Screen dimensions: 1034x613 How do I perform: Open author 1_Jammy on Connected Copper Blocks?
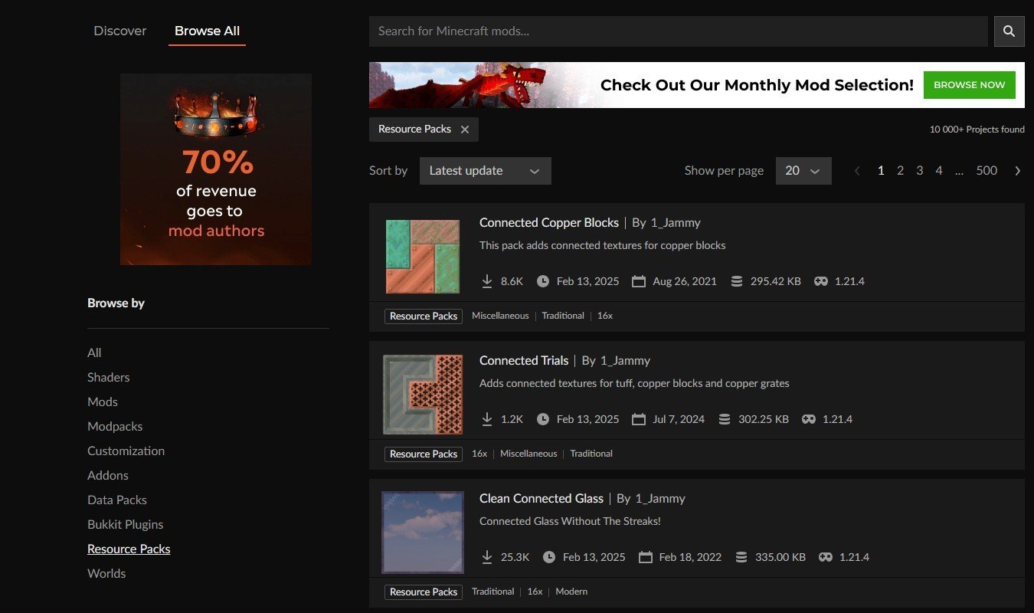tap(676, 222)
